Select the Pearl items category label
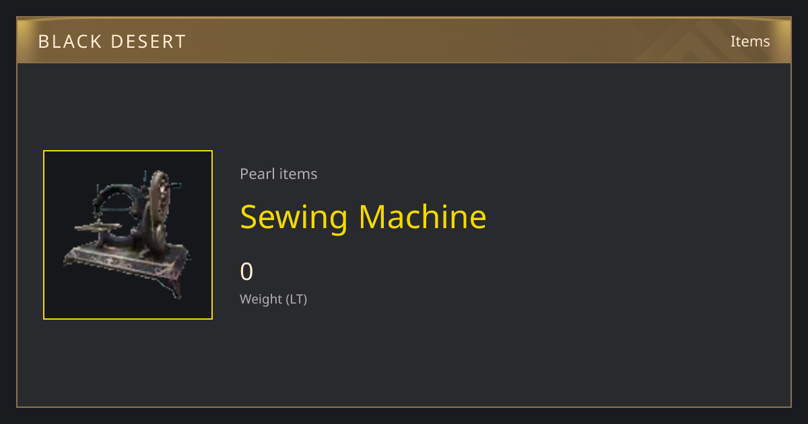808x424 pixels. [278, 174]
